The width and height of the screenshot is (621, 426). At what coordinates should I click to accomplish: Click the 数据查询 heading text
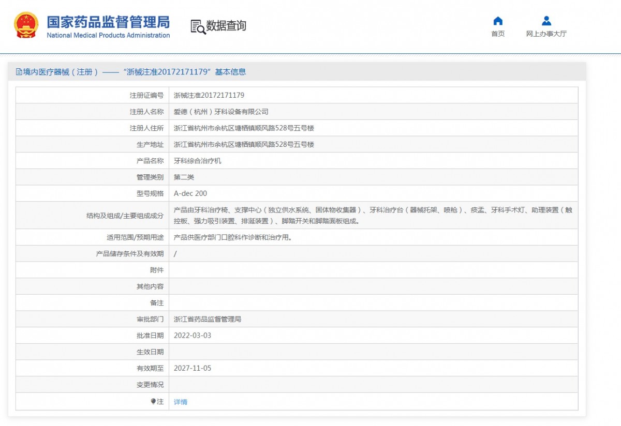point(226,26)
